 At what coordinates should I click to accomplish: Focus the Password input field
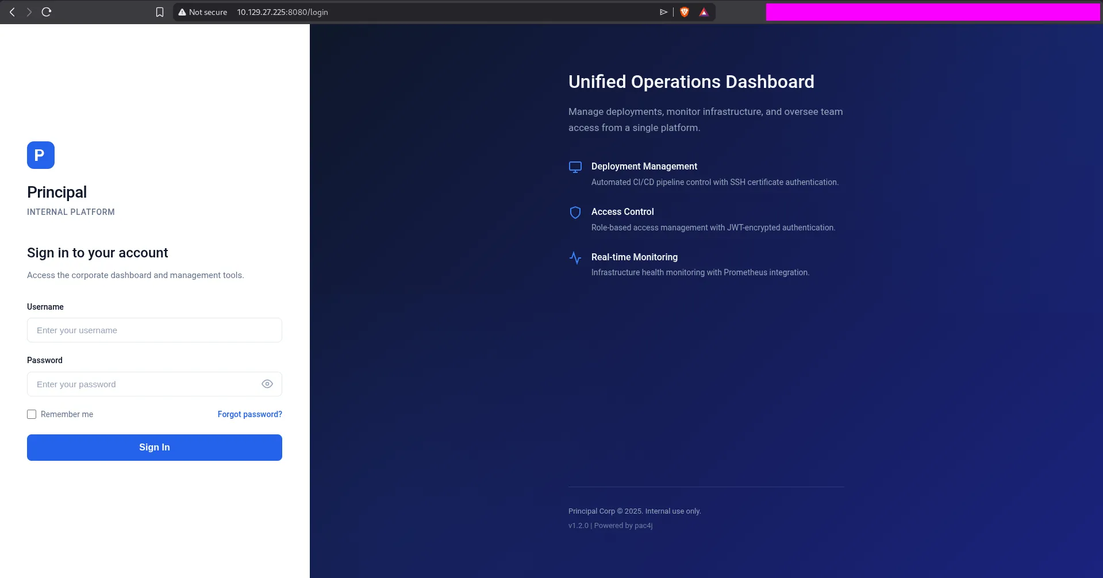click(x=144, y=384)
